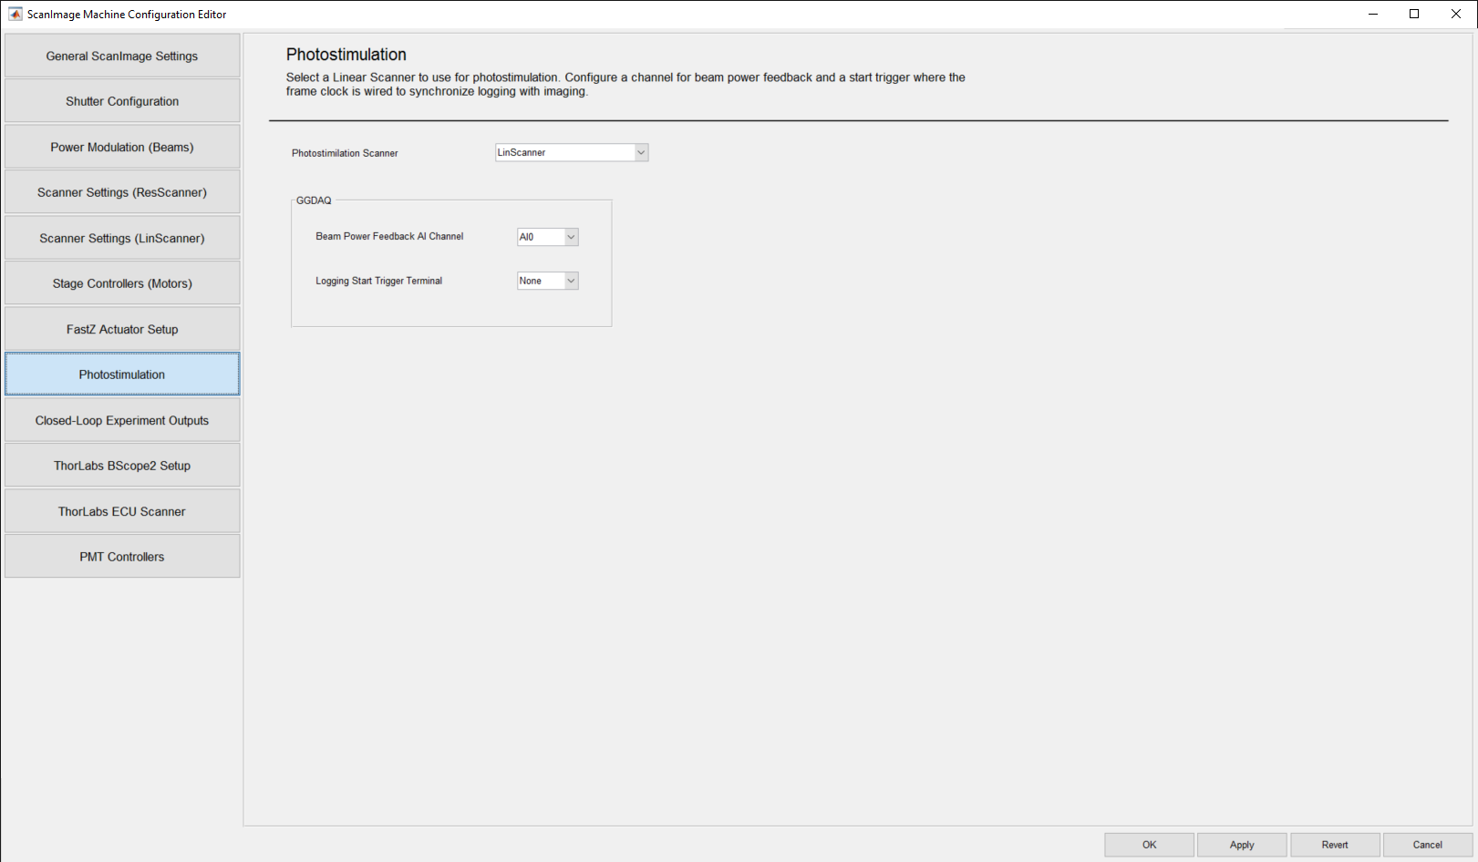Open Scanner Settings (ResScanner)
This screenshot has height=862, width=1478.
122,192
